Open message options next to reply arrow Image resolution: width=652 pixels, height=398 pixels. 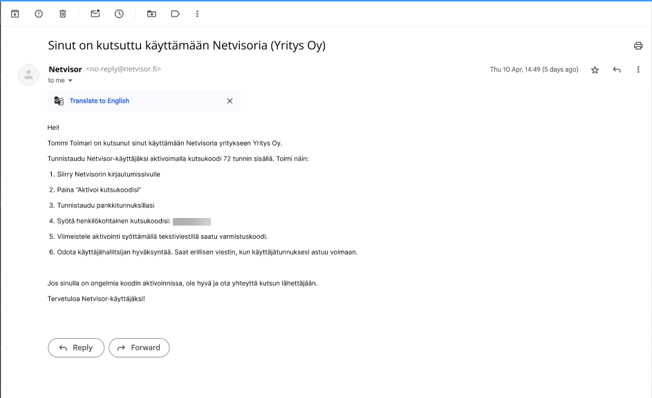(x=638, y=70)
